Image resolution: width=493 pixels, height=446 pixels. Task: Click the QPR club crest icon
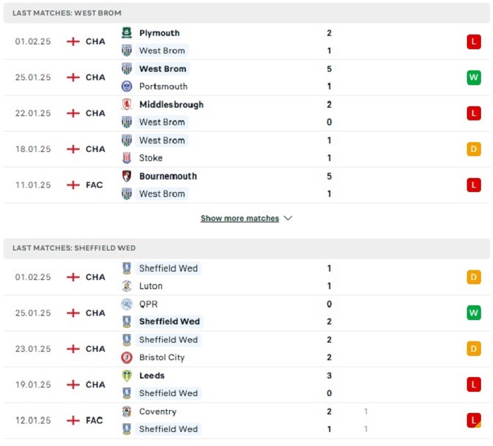[127, 304]
